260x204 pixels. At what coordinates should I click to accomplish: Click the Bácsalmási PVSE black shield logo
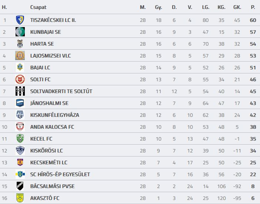click(20, 186)
